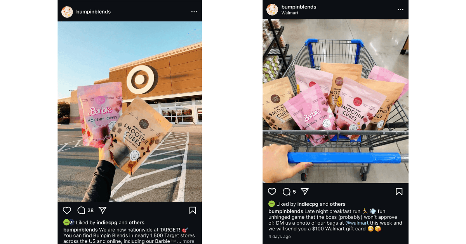Like the Target post with heart icon

tap(67, 210)
